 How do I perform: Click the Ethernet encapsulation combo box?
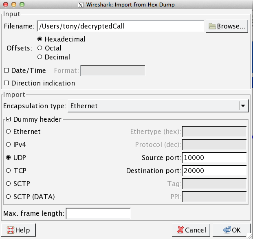(158, 106)
